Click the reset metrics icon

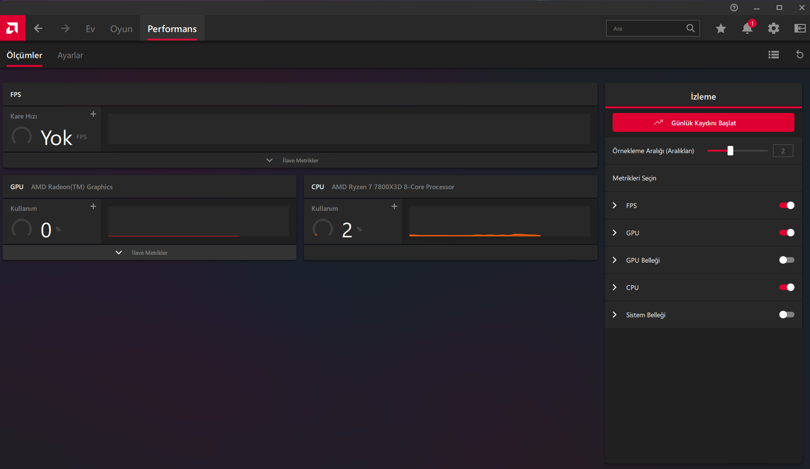(x=800, y=55)
